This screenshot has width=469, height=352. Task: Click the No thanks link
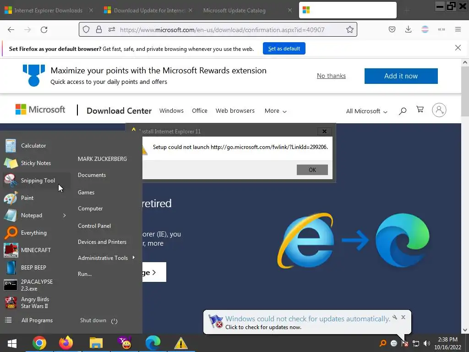pyautogui.click(x=331, y=76)
